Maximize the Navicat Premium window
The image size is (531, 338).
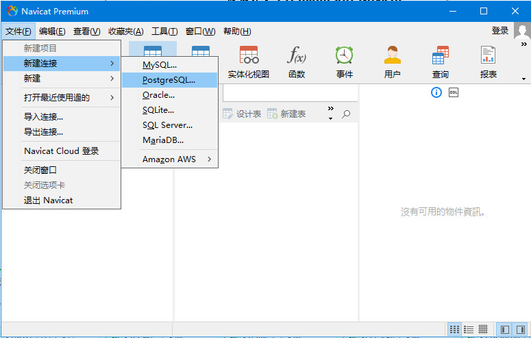tap(484, 11)
